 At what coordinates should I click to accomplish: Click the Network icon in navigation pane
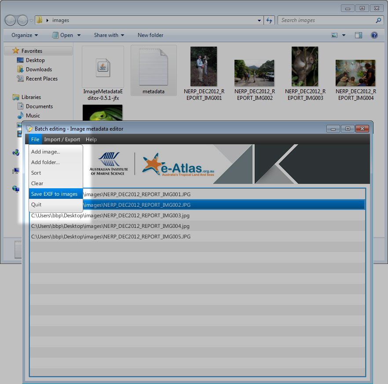pos(16,189)
